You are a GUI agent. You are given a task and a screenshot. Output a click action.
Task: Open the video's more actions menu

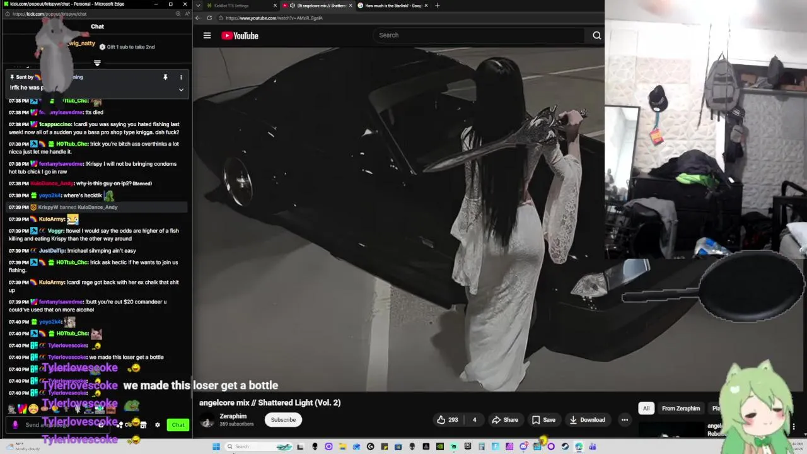pyautogui.click(x=624, y=420)
